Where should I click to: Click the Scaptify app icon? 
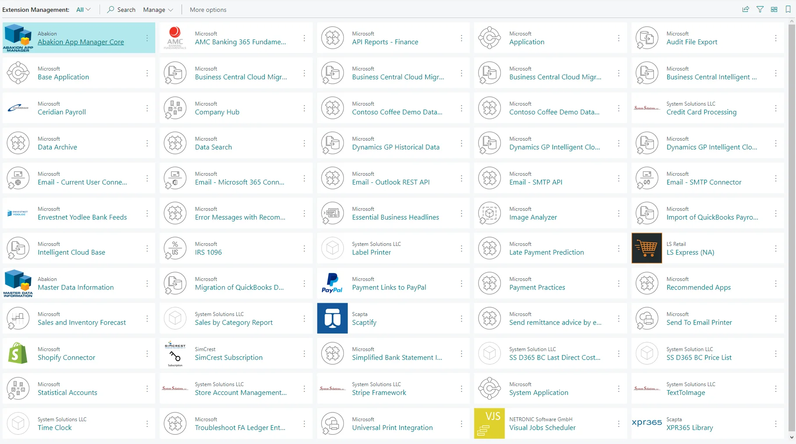pos(332,318)
